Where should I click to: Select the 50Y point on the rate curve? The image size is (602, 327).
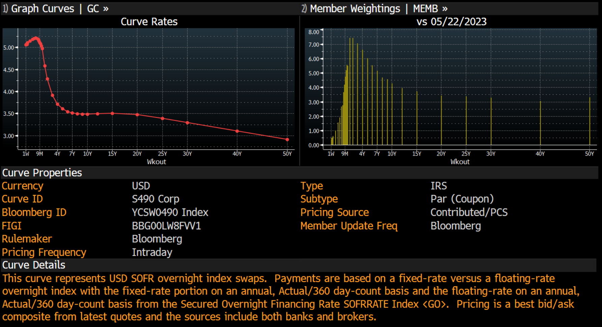(x=287, y=139)
